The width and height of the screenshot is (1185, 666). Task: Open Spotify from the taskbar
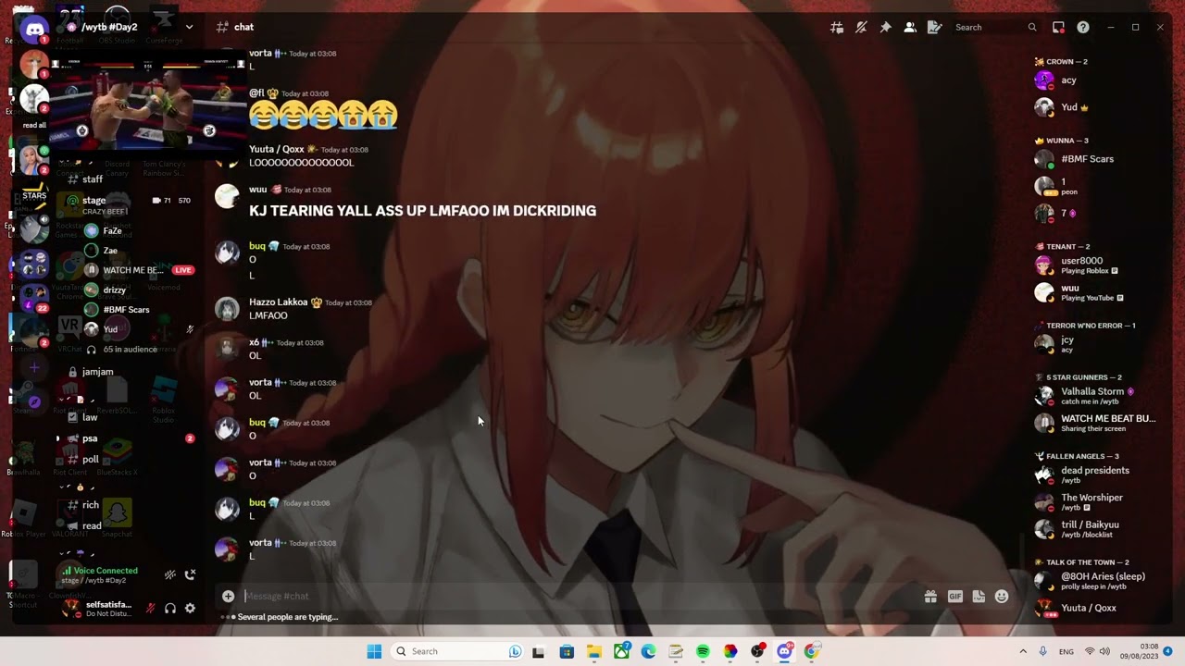[703, 651]
